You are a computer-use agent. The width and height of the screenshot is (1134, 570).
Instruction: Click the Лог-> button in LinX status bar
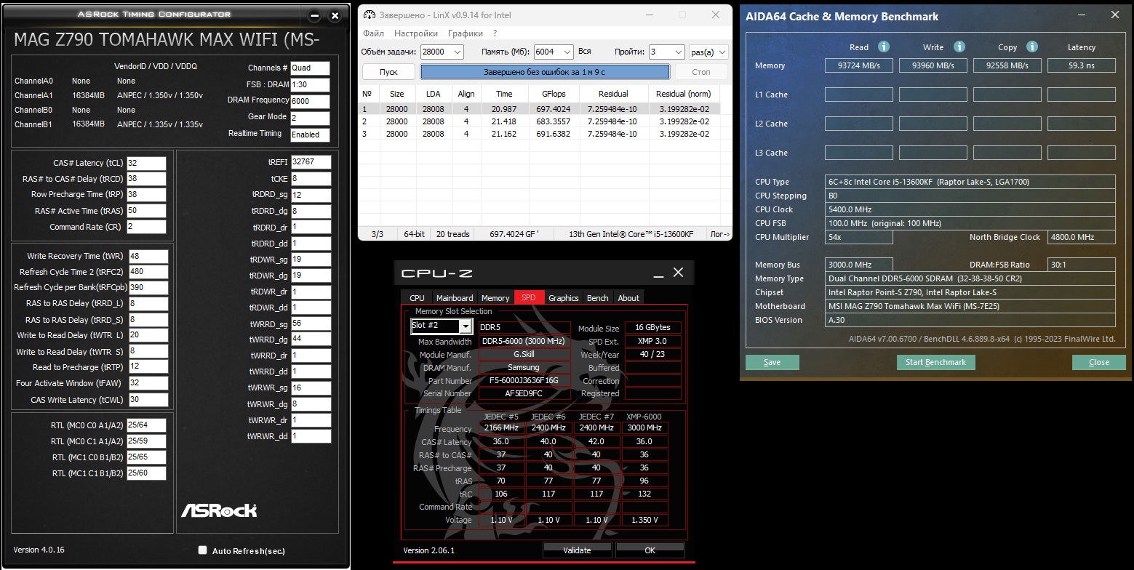719,234
